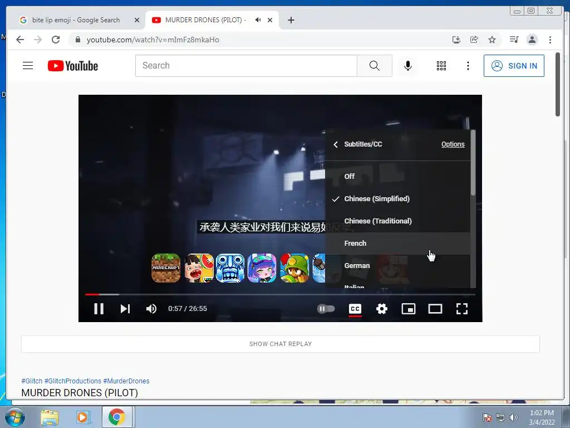Click SHOW CHAT REPLAY

pyautogui.click(x=281, y=344)
